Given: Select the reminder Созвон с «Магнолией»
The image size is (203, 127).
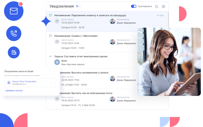Looking at the screenshot, I should tap(76, 36).
